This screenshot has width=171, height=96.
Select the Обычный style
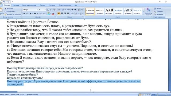point(90,11)
